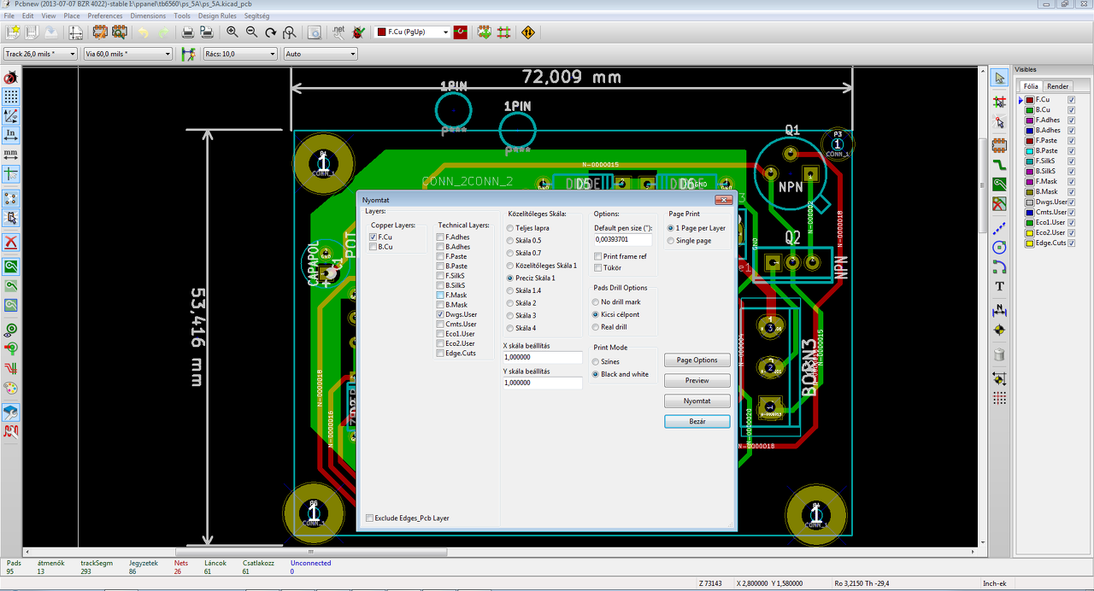Click the Page Options button

(697, 360)
